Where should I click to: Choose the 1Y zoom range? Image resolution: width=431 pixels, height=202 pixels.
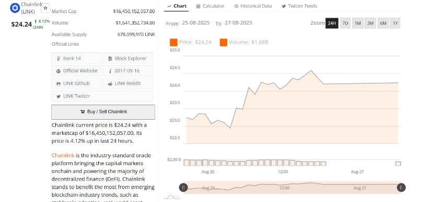[395, 23]
